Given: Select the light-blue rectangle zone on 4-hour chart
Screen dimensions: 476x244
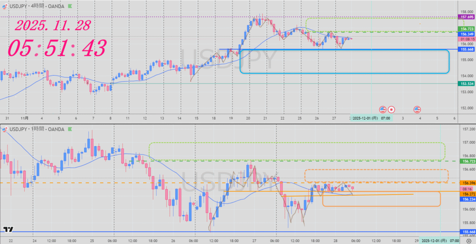Looking at the screenshot, I should (449, 61).
